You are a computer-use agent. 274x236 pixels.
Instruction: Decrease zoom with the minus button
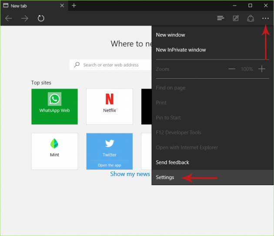click(x=232, y=69)
